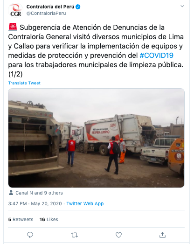Click the blue verified badge
The height and width of the screenshot is (244, 194).
pos(78,7)
